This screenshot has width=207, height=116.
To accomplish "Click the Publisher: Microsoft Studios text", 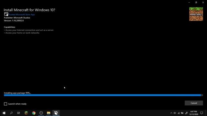I will 17,18.
